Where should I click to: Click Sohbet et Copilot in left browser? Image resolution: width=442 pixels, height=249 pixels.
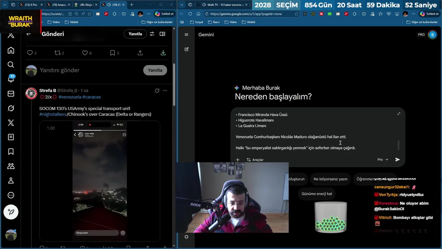[164, 14]
